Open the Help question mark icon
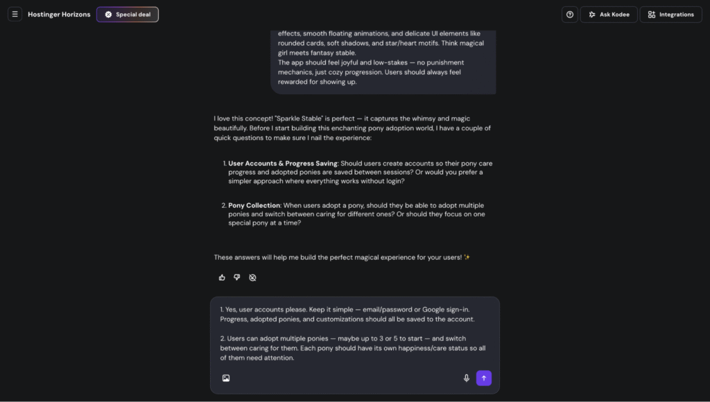 pyautogui.click(x=569, y=14)
